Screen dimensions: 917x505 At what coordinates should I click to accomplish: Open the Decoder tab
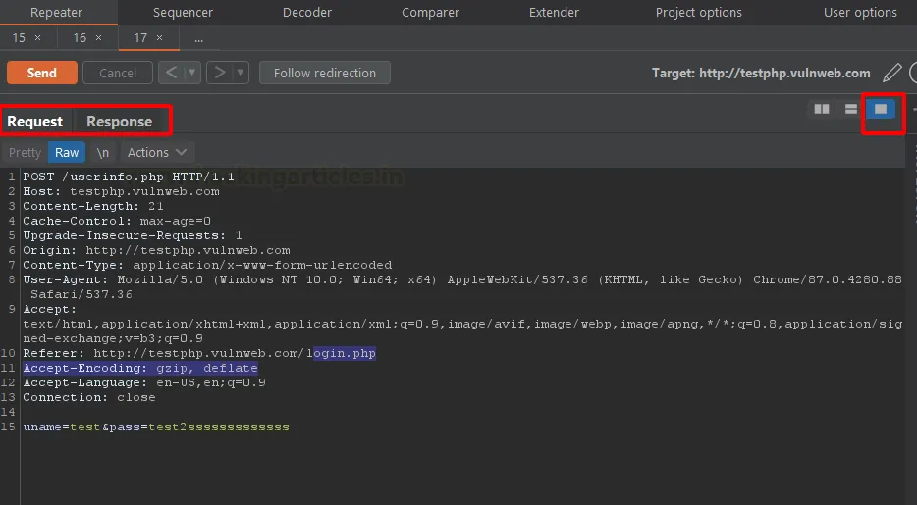pos(306,13)
